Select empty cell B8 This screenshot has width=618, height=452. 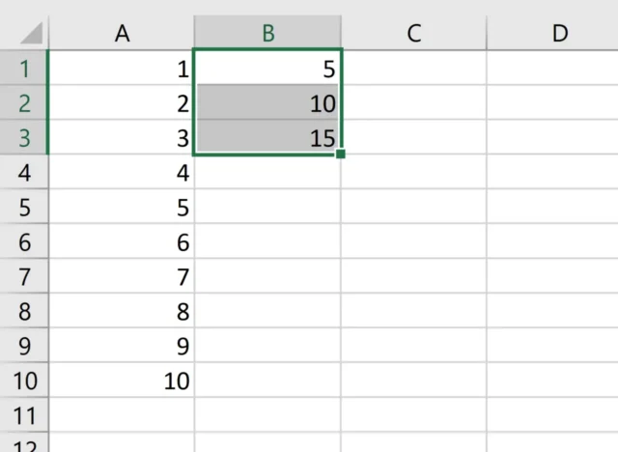[267, 312]
